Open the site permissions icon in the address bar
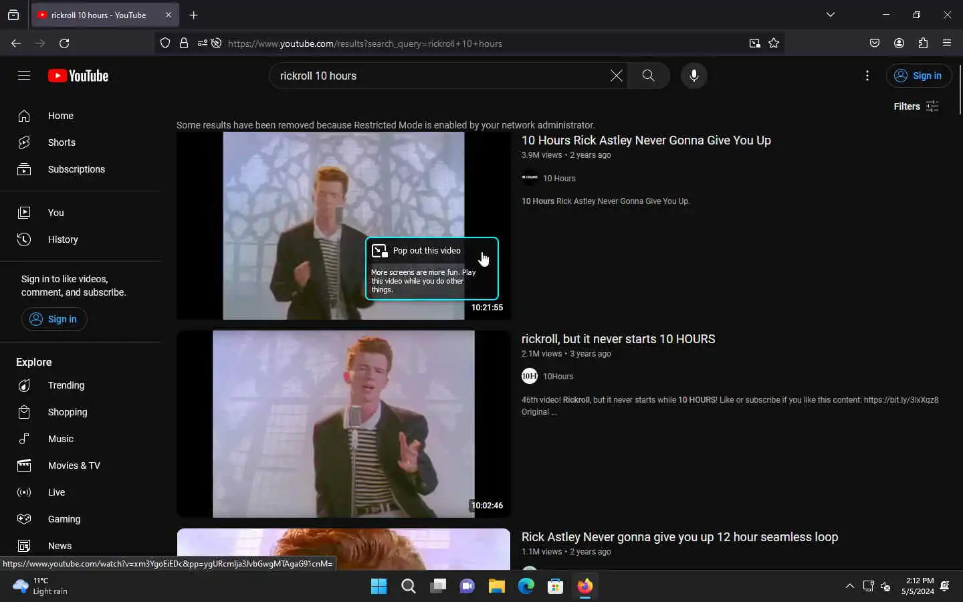 pyautogui.click(x=202, y=43)
